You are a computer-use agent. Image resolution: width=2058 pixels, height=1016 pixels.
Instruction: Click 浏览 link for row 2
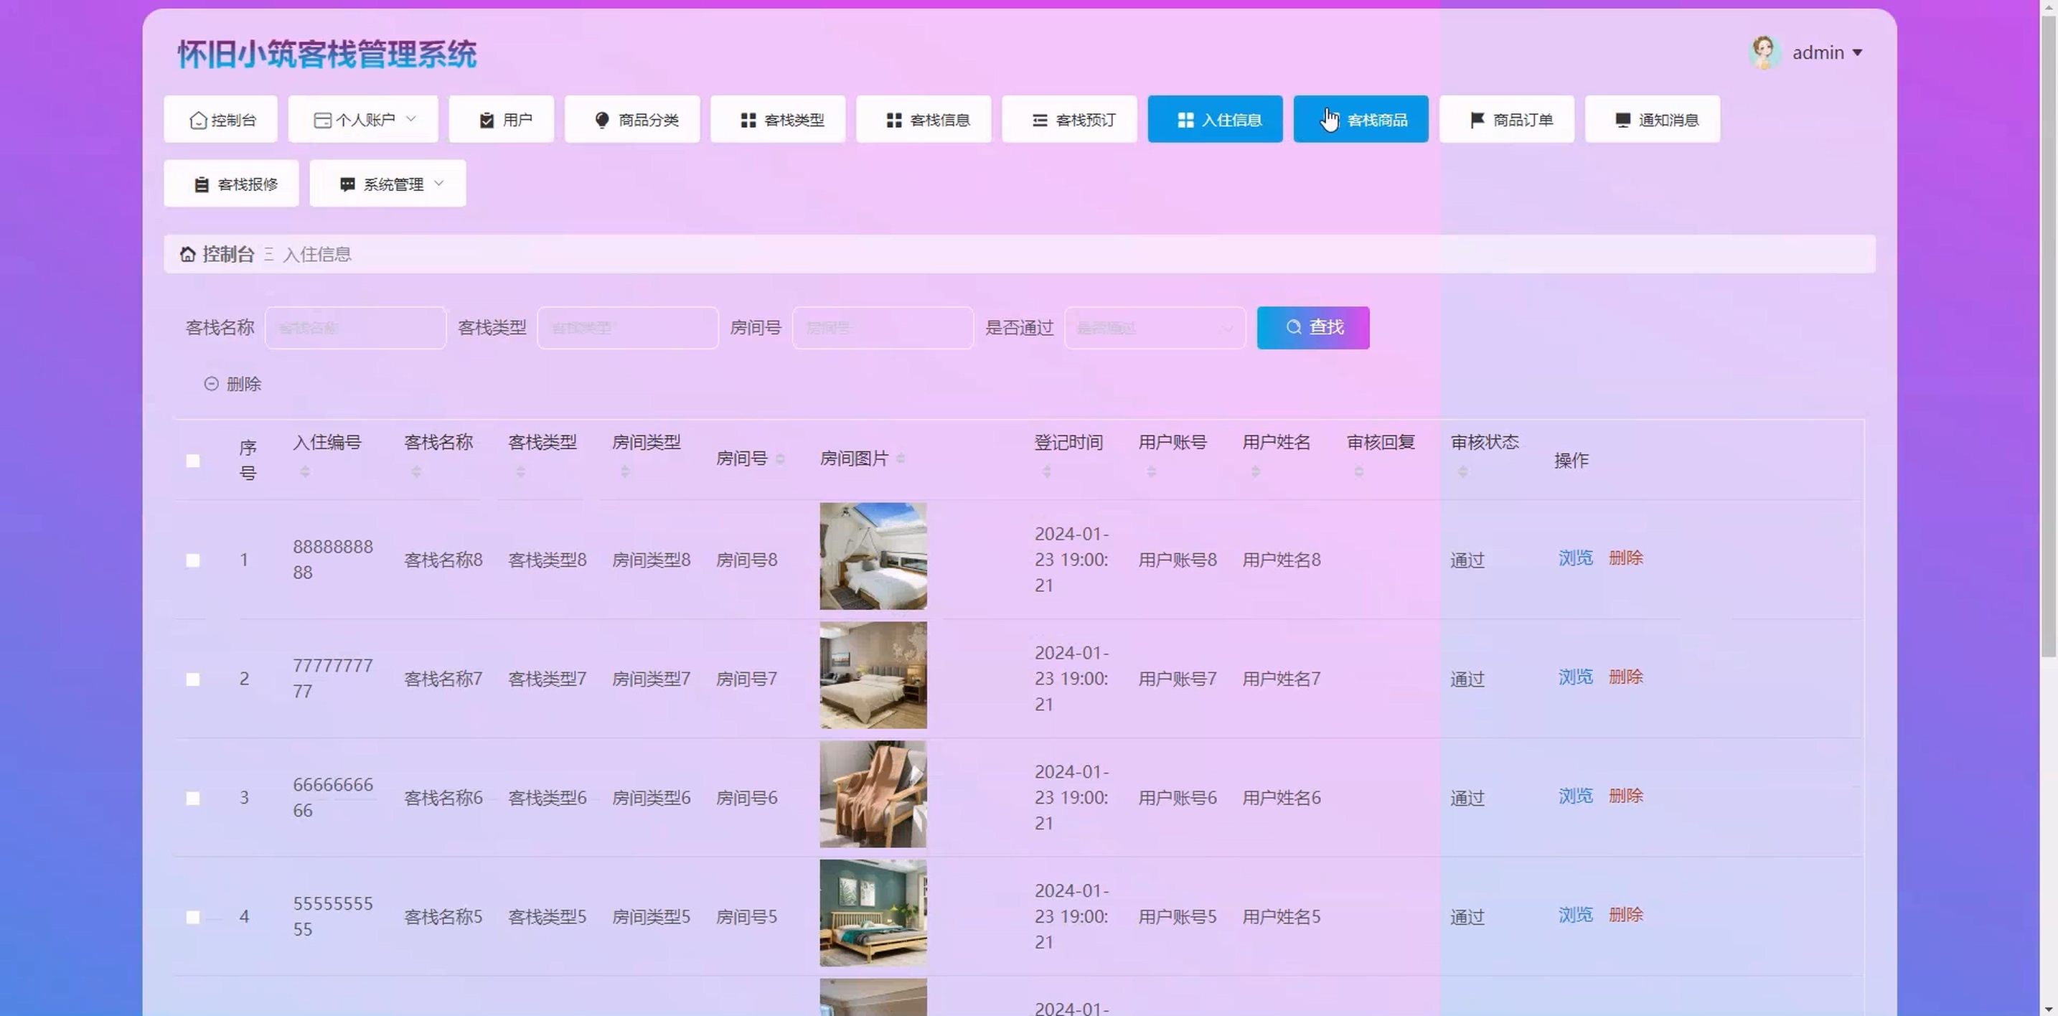(1574, 677)
